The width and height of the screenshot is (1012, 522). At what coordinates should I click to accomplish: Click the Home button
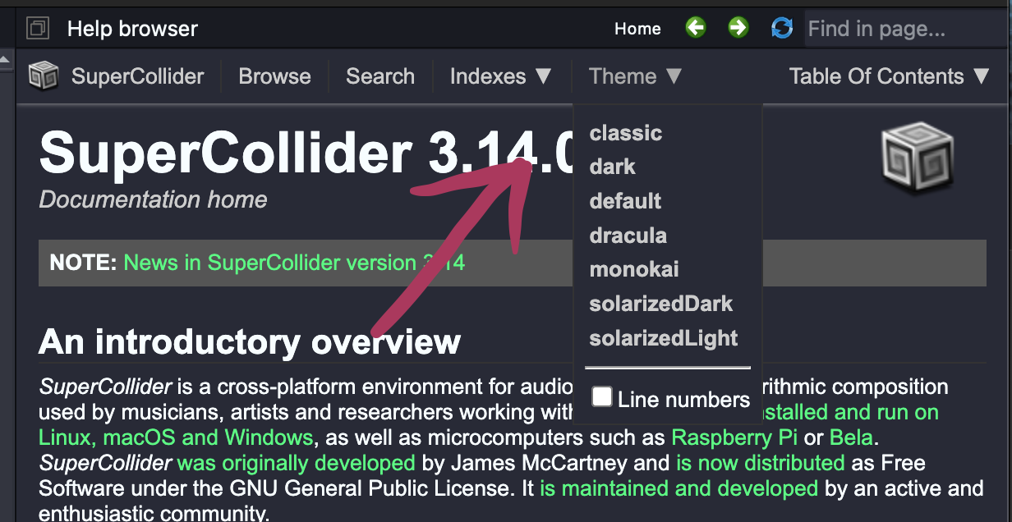(637, 29)
